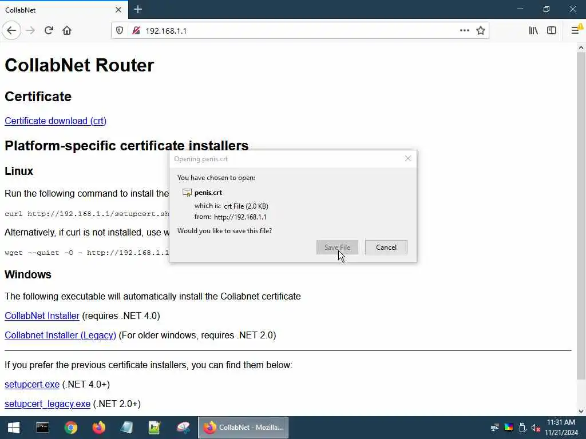Open the Firefox hamburger menu
This screenshot has width=586, height=439.
[x=576, y=31]
